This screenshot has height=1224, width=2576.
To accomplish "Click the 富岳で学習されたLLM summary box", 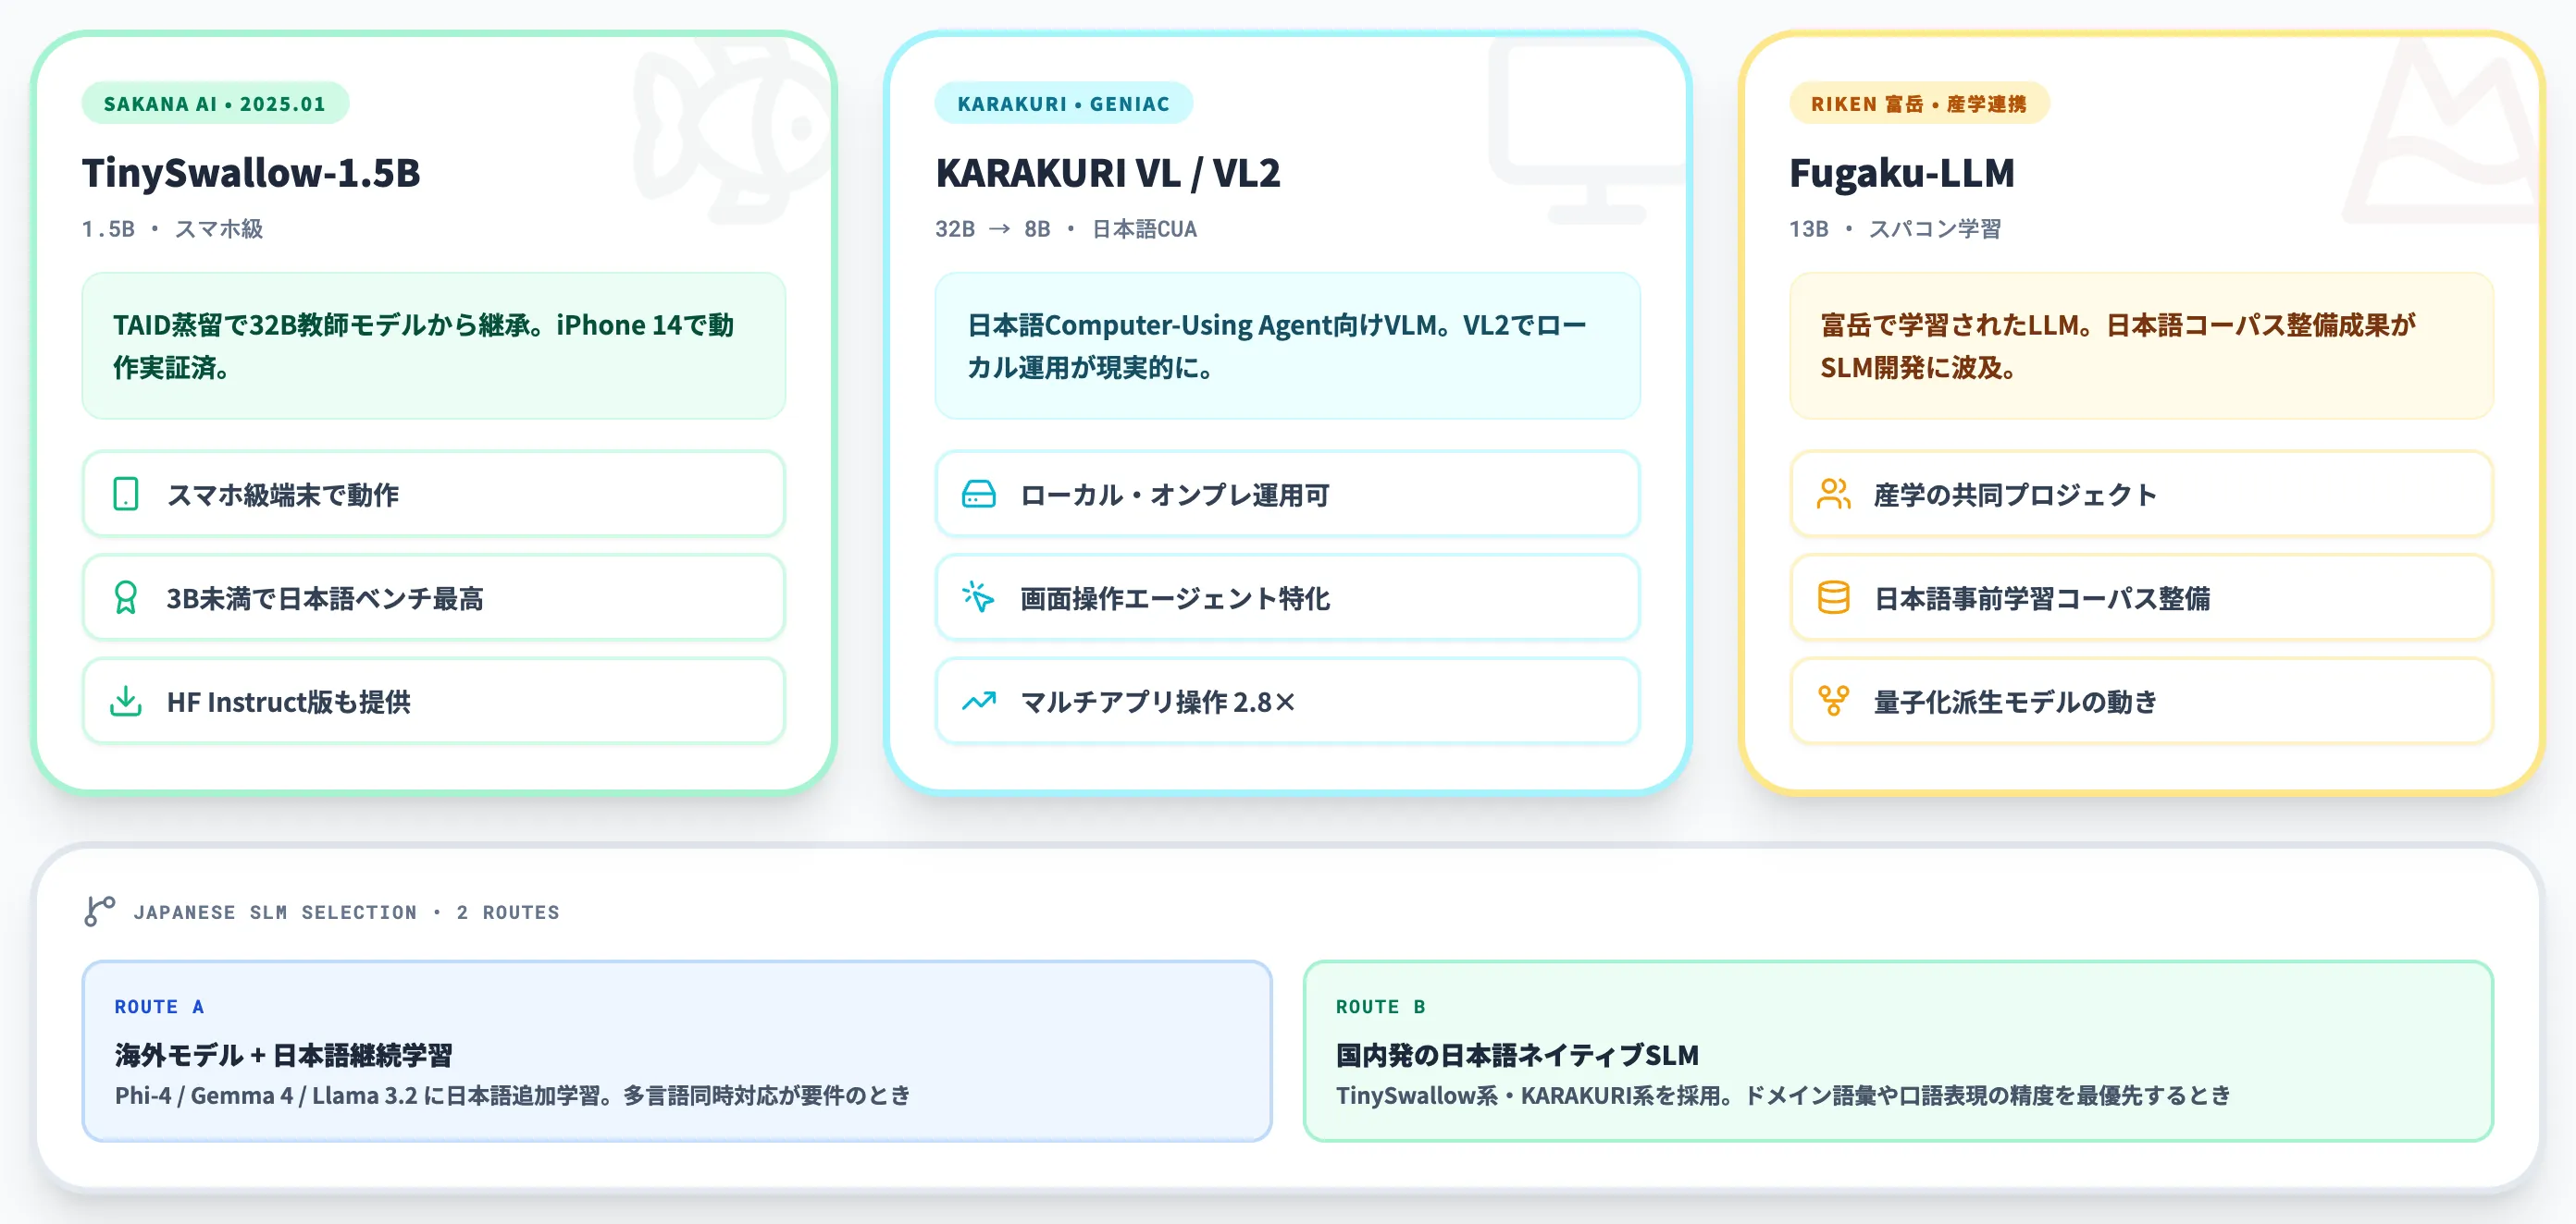I will coord(2141,346).
